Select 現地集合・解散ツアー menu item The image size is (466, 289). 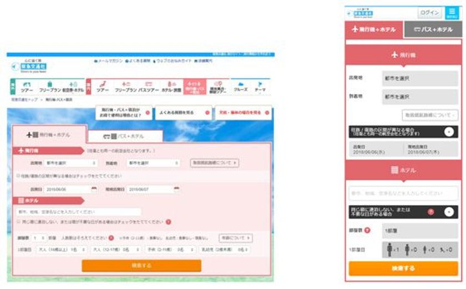coord(218,87)
